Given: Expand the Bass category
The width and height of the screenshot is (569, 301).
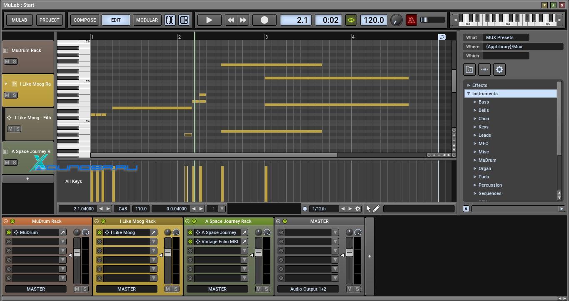Looking at the screenshot, I should [475, 102].
